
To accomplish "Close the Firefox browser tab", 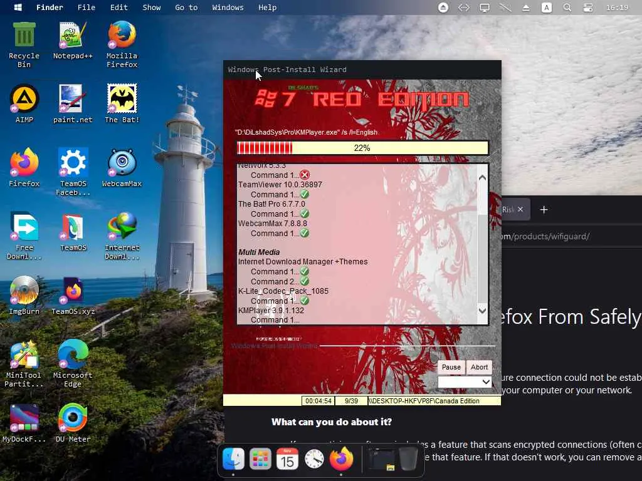I will [x=520, y=209].
